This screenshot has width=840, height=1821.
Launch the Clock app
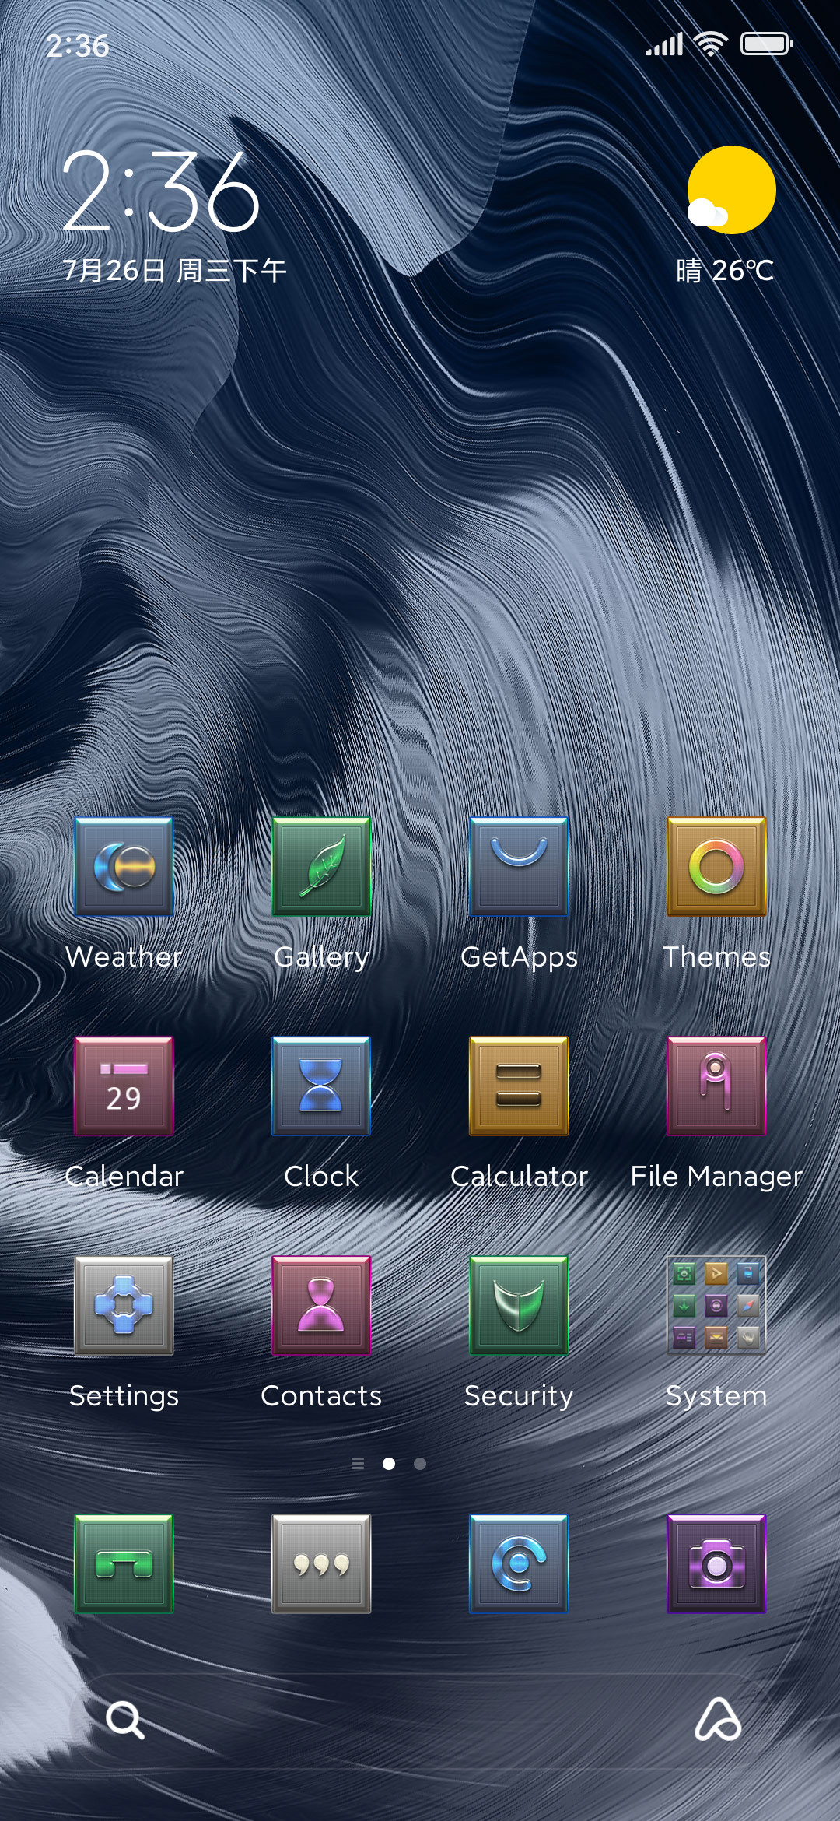321,1086
